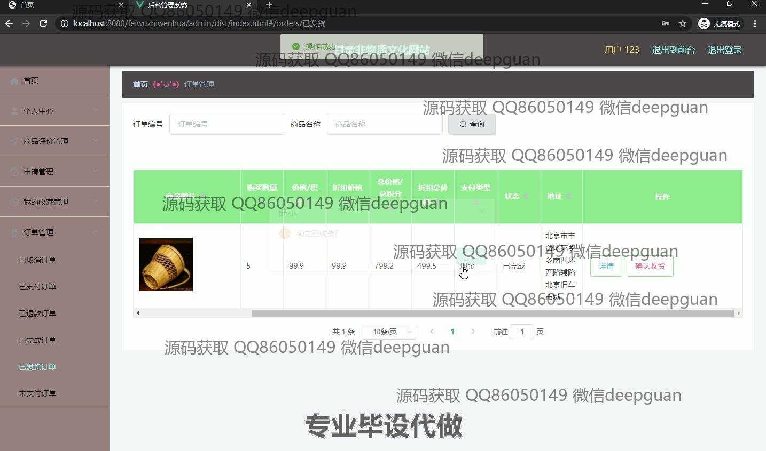Expand 商品评价管理 sidebar menu
Screen dimensions: 766x451
[54, 141]
